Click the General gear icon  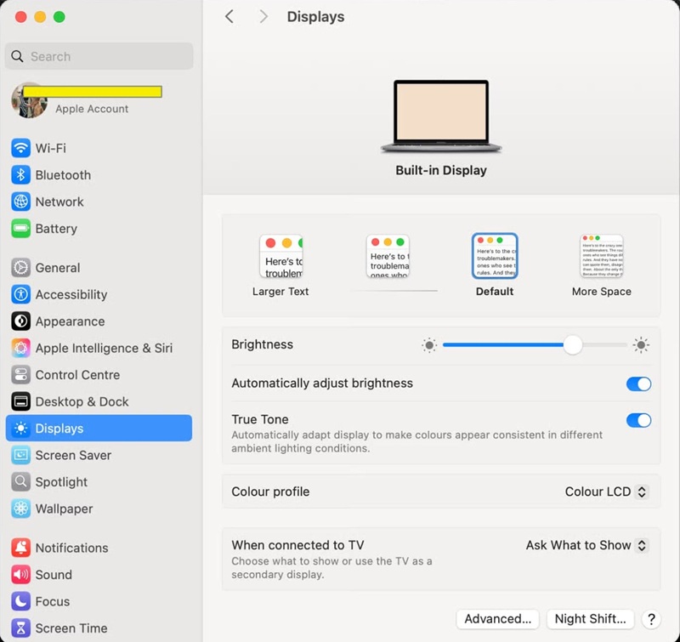point(20,268)
